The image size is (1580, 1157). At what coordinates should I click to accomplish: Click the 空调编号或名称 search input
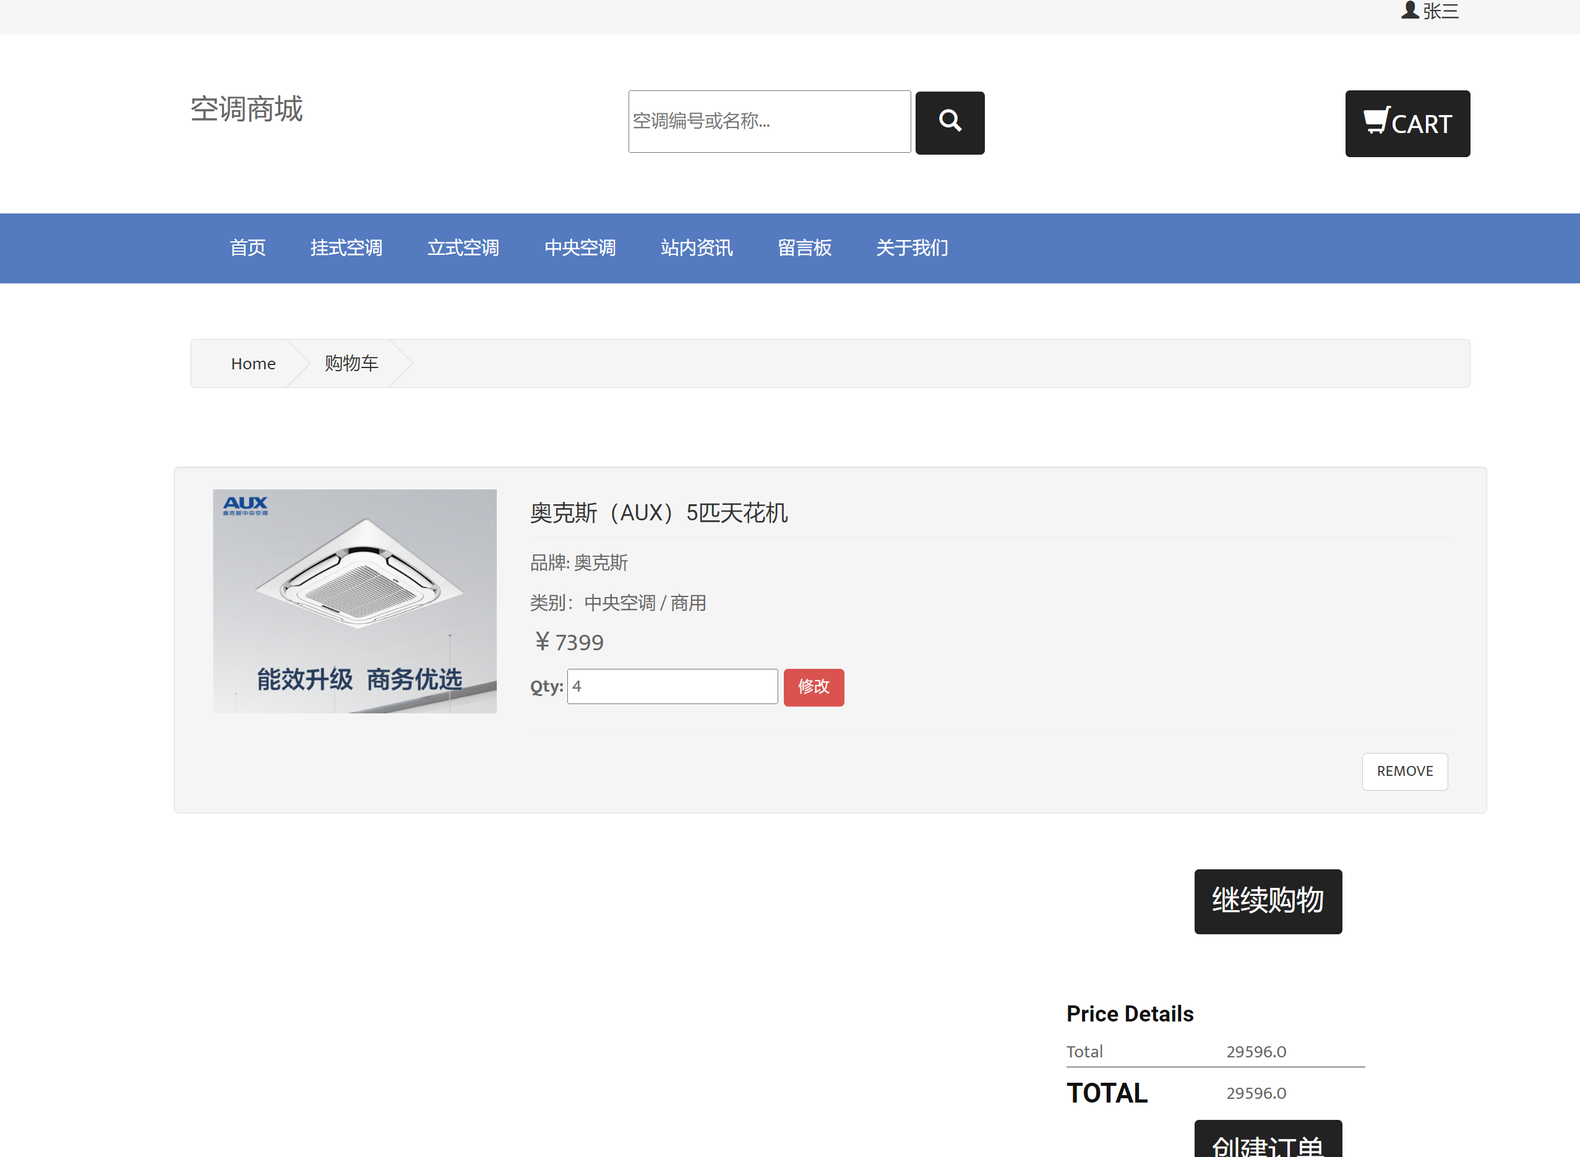pyautogui.click(x=769, y=121)
